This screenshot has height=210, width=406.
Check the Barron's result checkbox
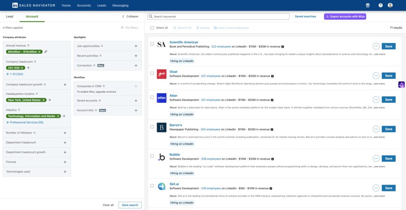point(152,126)
